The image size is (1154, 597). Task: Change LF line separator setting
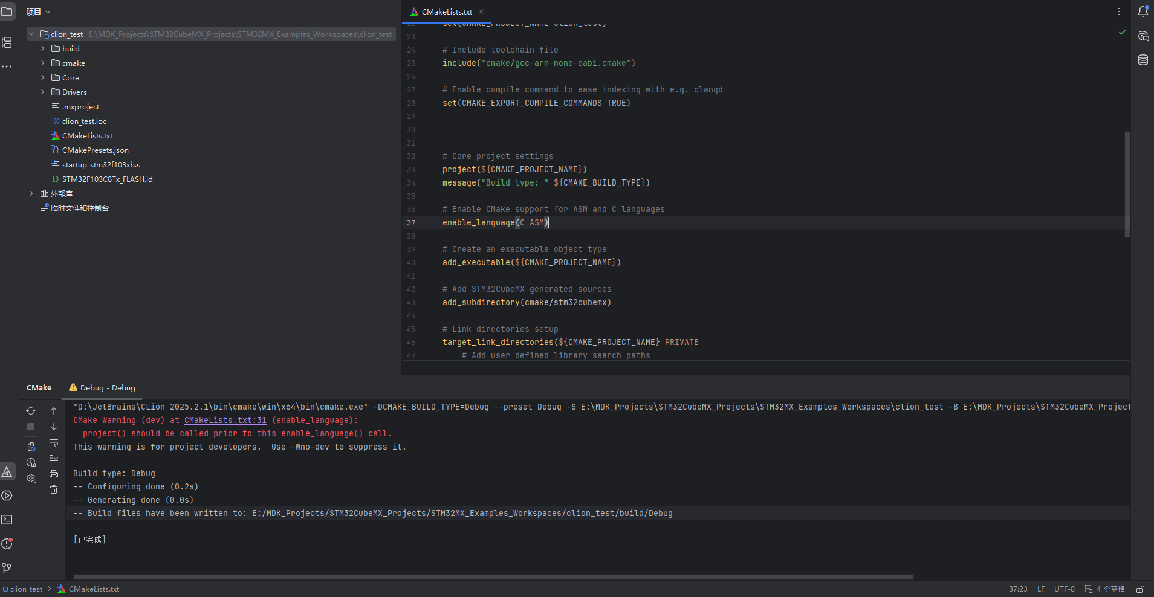[x=1041, y=589]
